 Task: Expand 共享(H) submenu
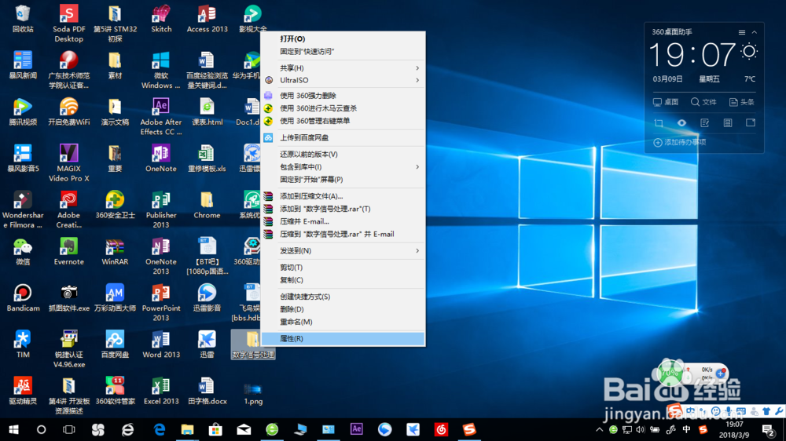click(x=343, y=68)
